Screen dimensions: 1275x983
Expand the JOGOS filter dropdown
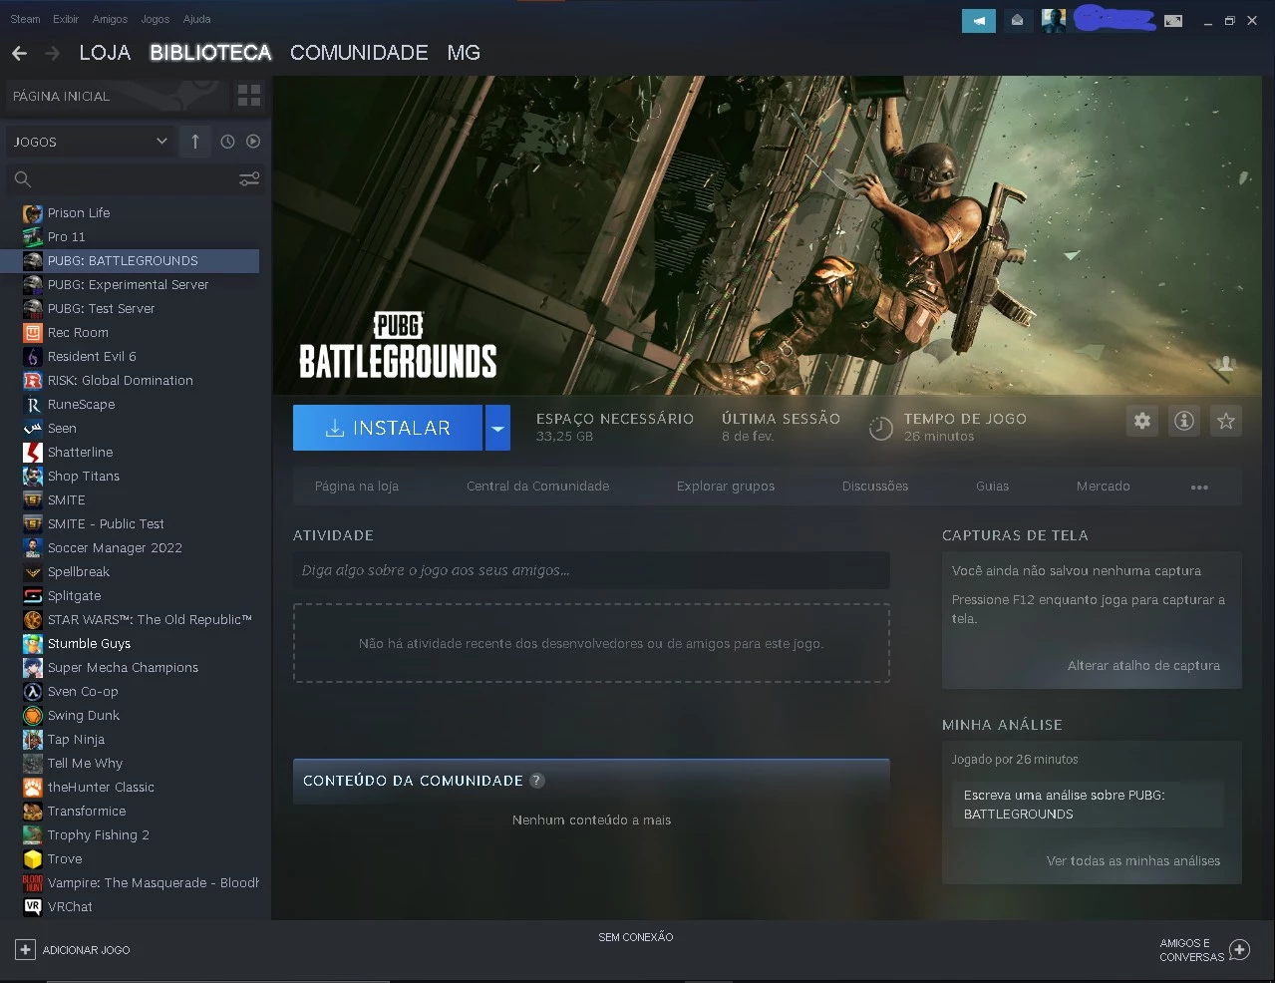91,142
